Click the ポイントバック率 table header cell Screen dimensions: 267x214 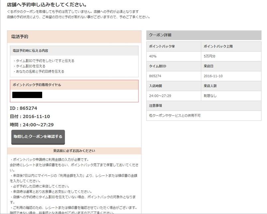pos(162,46)
